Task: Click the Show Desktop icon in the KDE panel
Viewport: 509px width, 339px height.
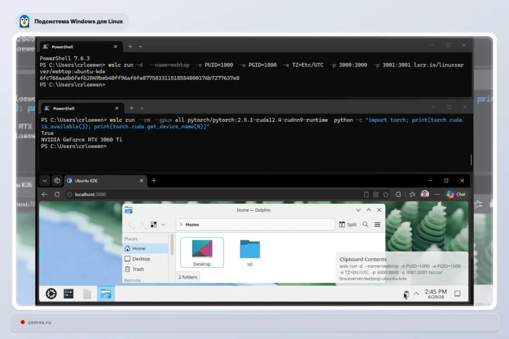Action: [x=457, y=293]
